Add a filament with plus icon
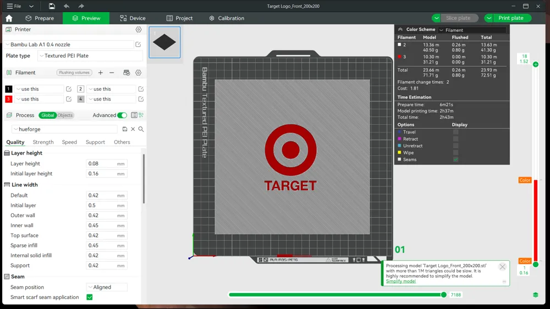 click(100, 73)
